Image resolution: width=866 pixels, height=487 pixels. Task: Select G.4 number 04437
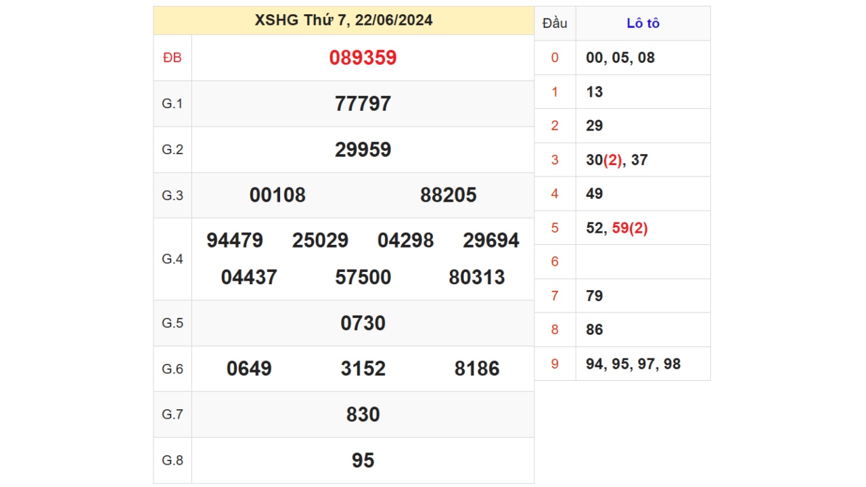coord(249,277)
